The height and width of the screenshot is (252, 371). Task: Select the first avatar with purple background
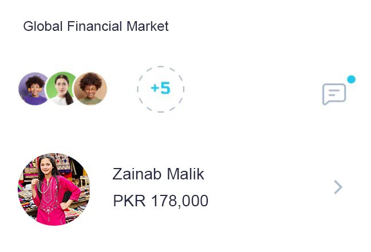click(x=33, y=89)
